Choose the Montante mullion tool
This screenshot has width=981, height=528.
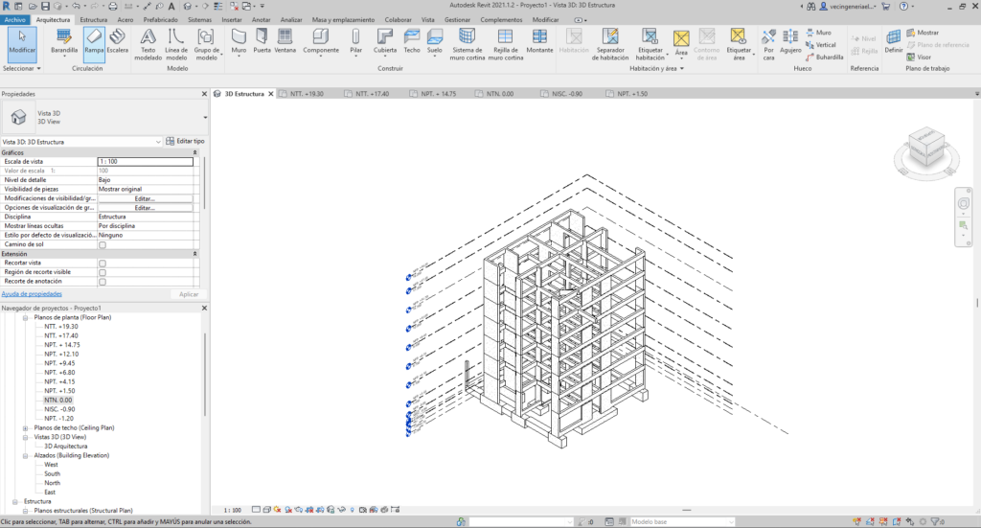pyautogui.click(x=539, y=42)
